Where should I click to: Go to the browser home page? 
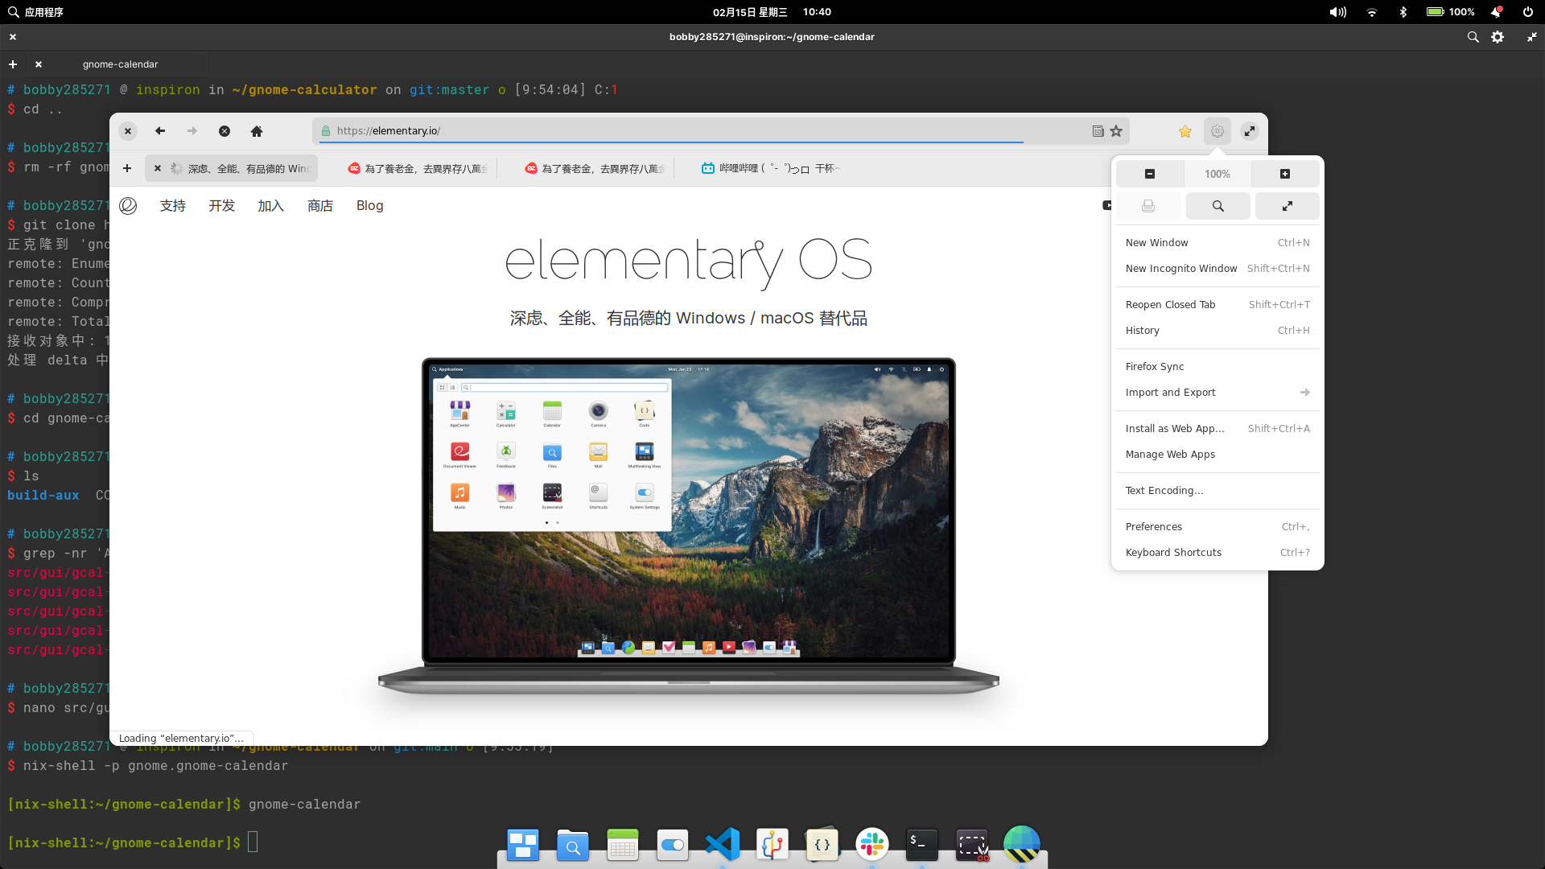257,130
